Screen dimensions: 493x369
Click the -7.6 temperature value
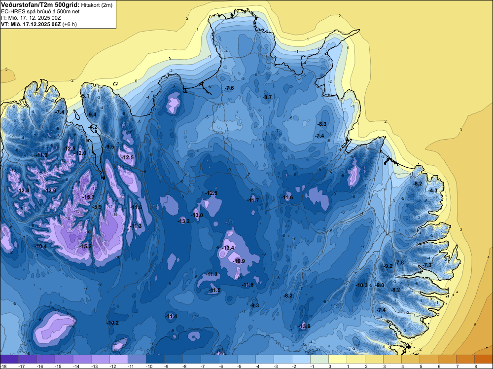[x=229, y=88]
